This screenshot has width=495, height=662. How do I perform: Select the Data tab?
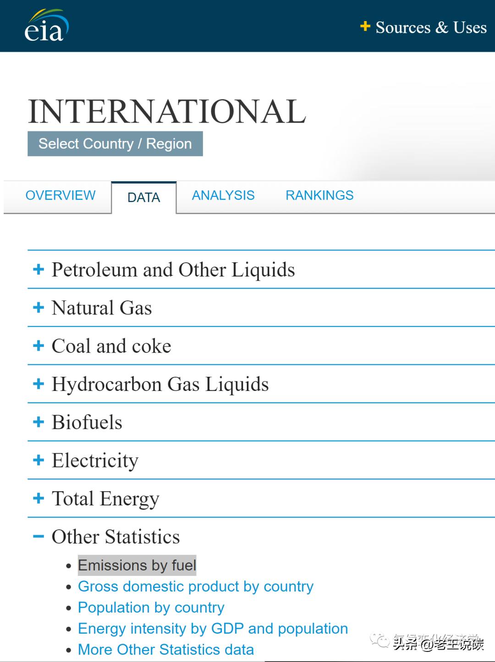coord(144,197)
